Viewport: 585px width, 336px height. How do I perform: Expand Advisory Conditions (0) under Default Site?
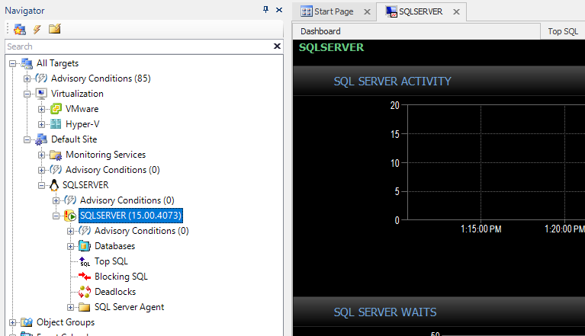point(41,170)
